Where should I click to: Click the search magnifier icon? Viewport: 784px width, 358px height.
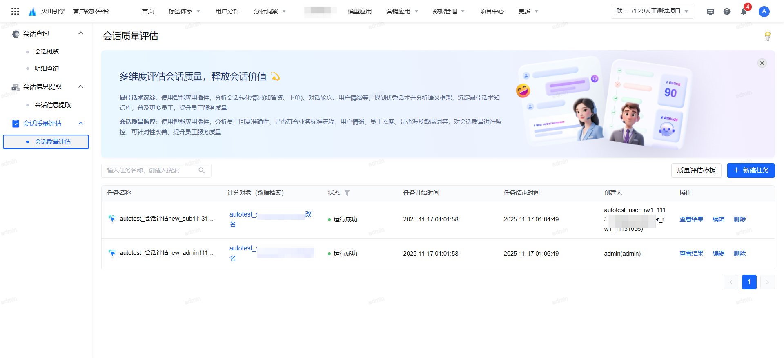[202, 170]
